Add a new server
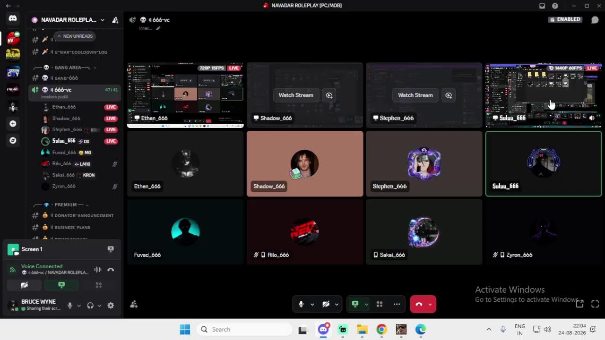 tap(13, 124)
